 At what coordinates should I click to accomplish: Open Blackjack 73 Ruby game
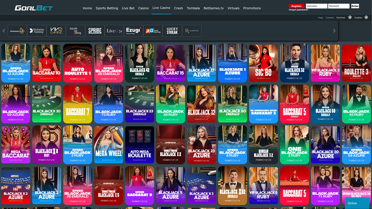[x=109, y=104]
